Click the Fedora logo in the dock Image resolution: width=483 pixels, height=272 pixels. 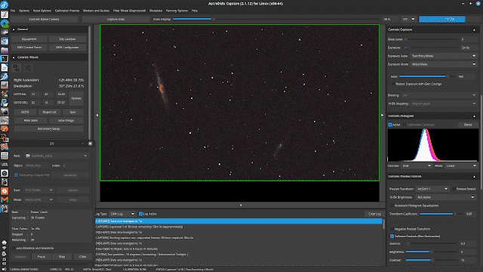tap(5, 5)
